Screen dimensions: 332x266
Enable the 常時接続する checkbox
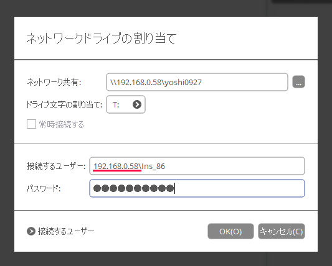coord(31,124)
